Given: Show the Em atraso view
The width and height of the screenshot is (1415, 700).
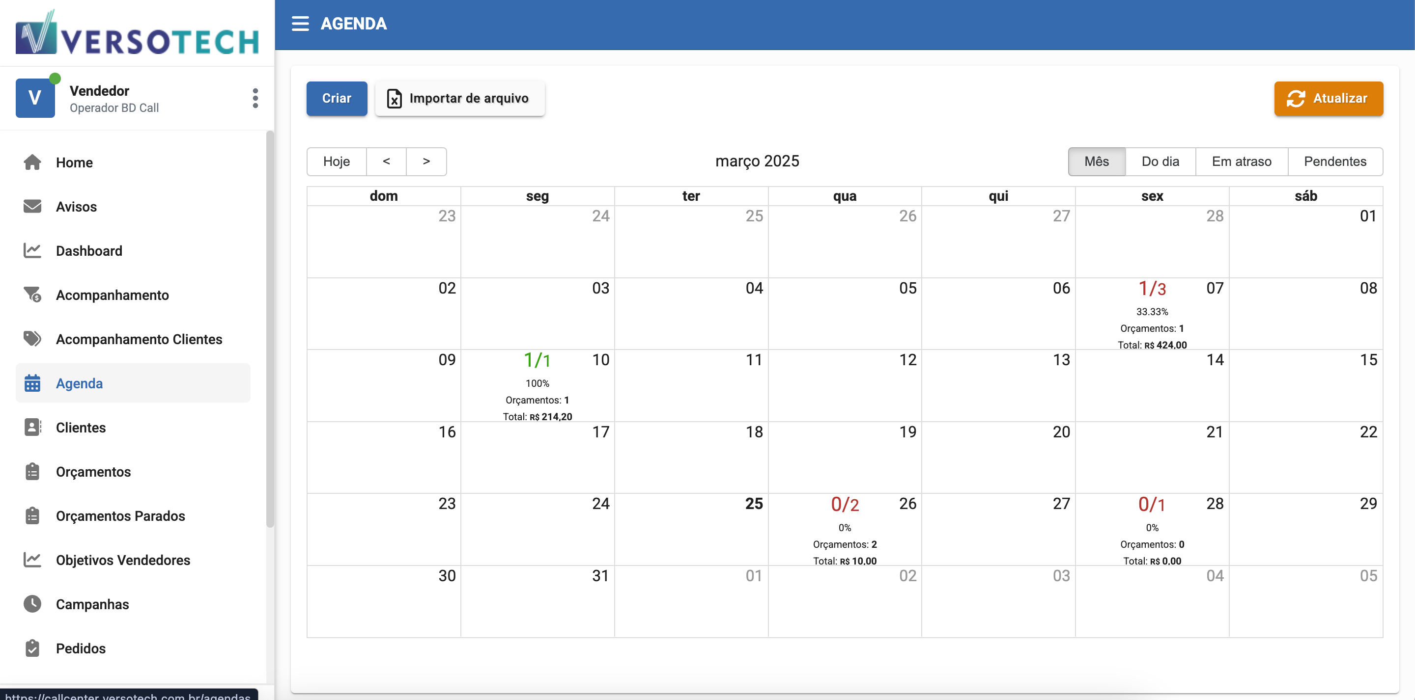Looking at the screenshot, I should [1241, 162].
